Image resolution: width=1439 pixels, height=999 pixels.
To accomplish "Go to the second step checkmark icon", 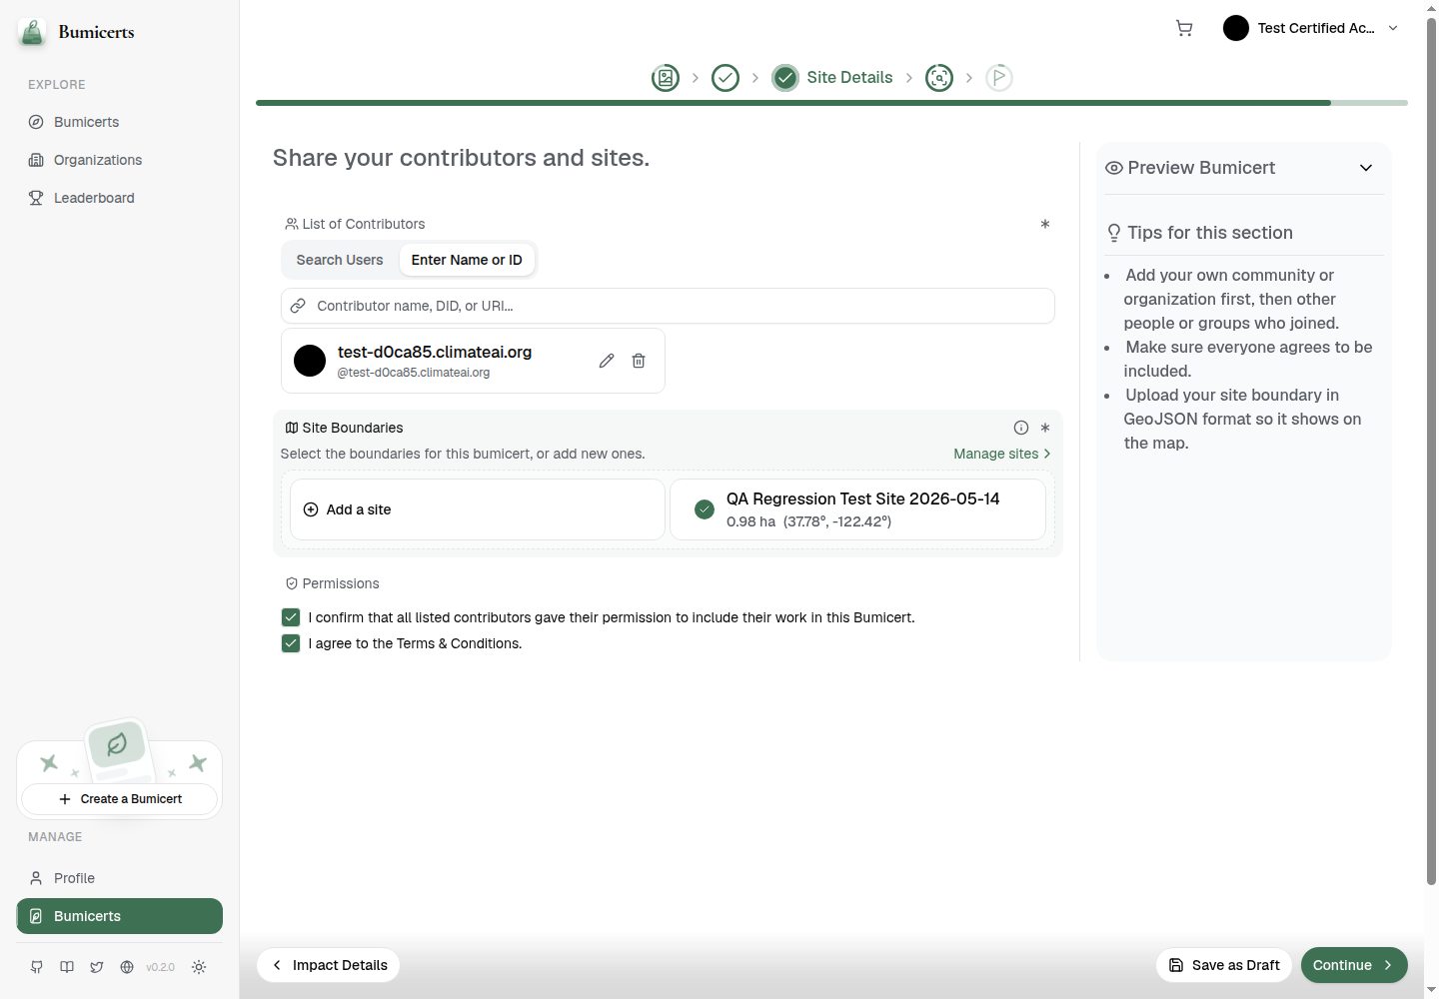I will tap(725, 78).
